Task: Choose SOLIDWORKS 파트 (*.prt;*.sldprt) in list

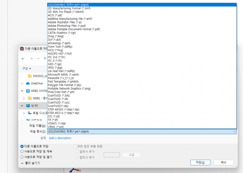Action: pos(142,5)
